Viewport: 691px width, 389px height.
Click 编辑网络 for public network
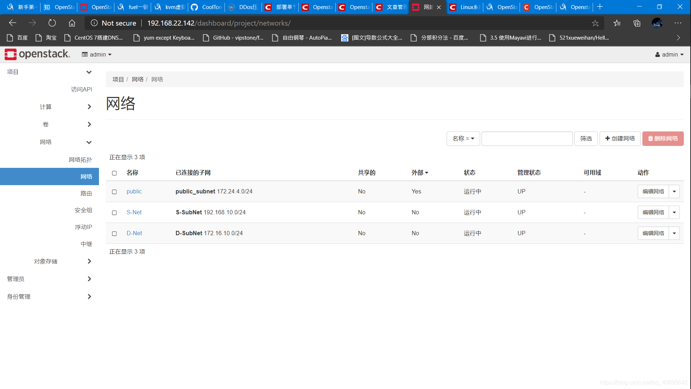coord(653,192)
